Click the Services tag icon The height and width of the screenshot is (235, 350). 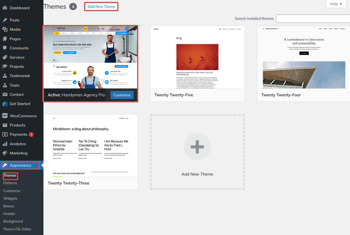pos(5,57)
